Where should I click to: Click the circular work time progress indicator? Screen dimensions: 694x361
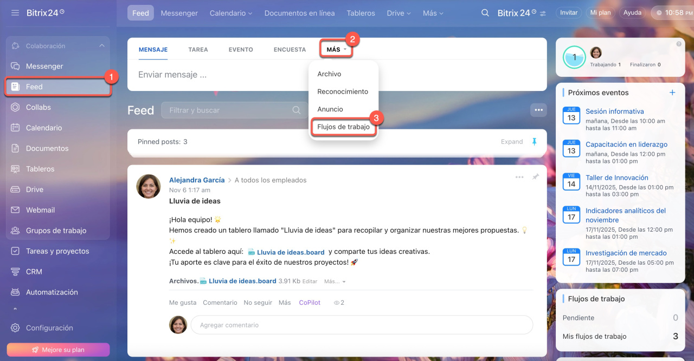coord(574,57)
